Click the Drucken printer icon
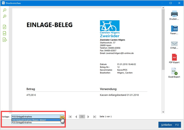184x130 pixels. click(x=174, y=14)
